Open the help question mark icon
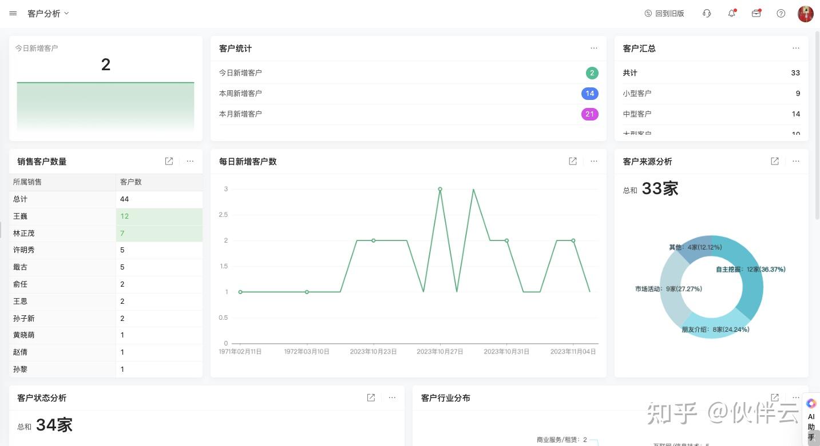Screen dimensions: 820x446 tap(781, 13)
